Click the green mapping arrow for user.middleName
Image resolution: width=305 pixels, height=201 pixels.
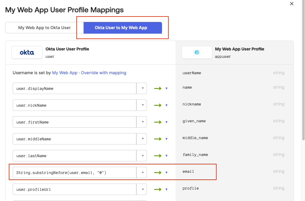(x=158, y=139)
